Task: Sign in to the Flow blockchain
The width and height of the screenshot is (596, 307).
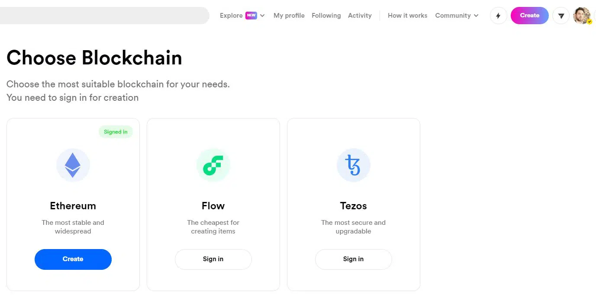Action: point(213,259)
